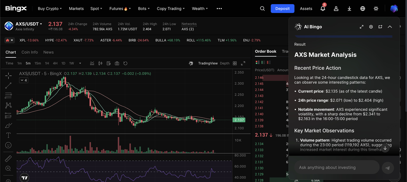
Task: Start a new AI Bingo chat
Action: coord(380,27)
